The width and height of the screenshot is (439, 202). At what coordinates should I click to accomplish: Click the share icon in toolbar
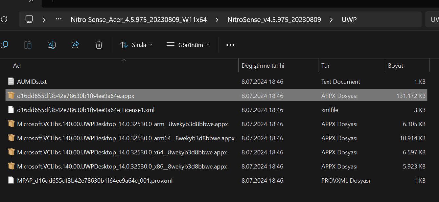(75, 45)
